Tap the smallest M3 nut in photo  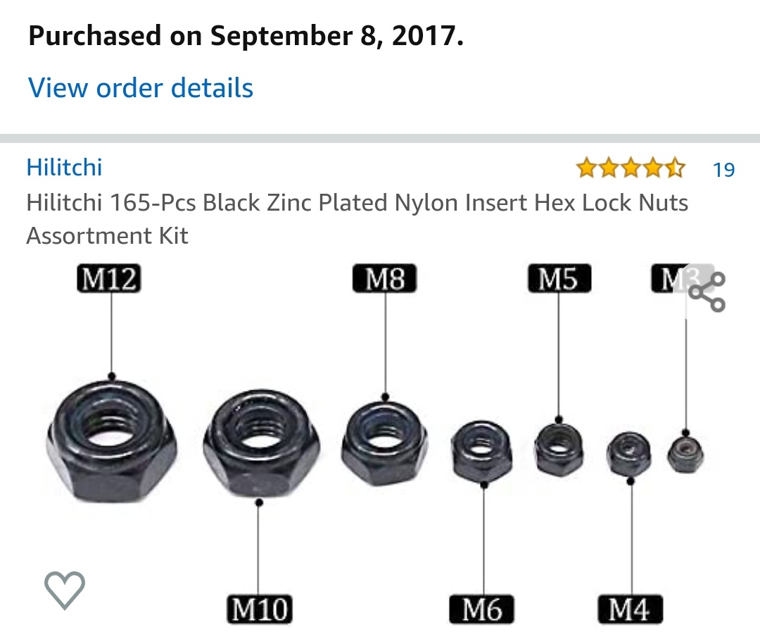point(685,454)
